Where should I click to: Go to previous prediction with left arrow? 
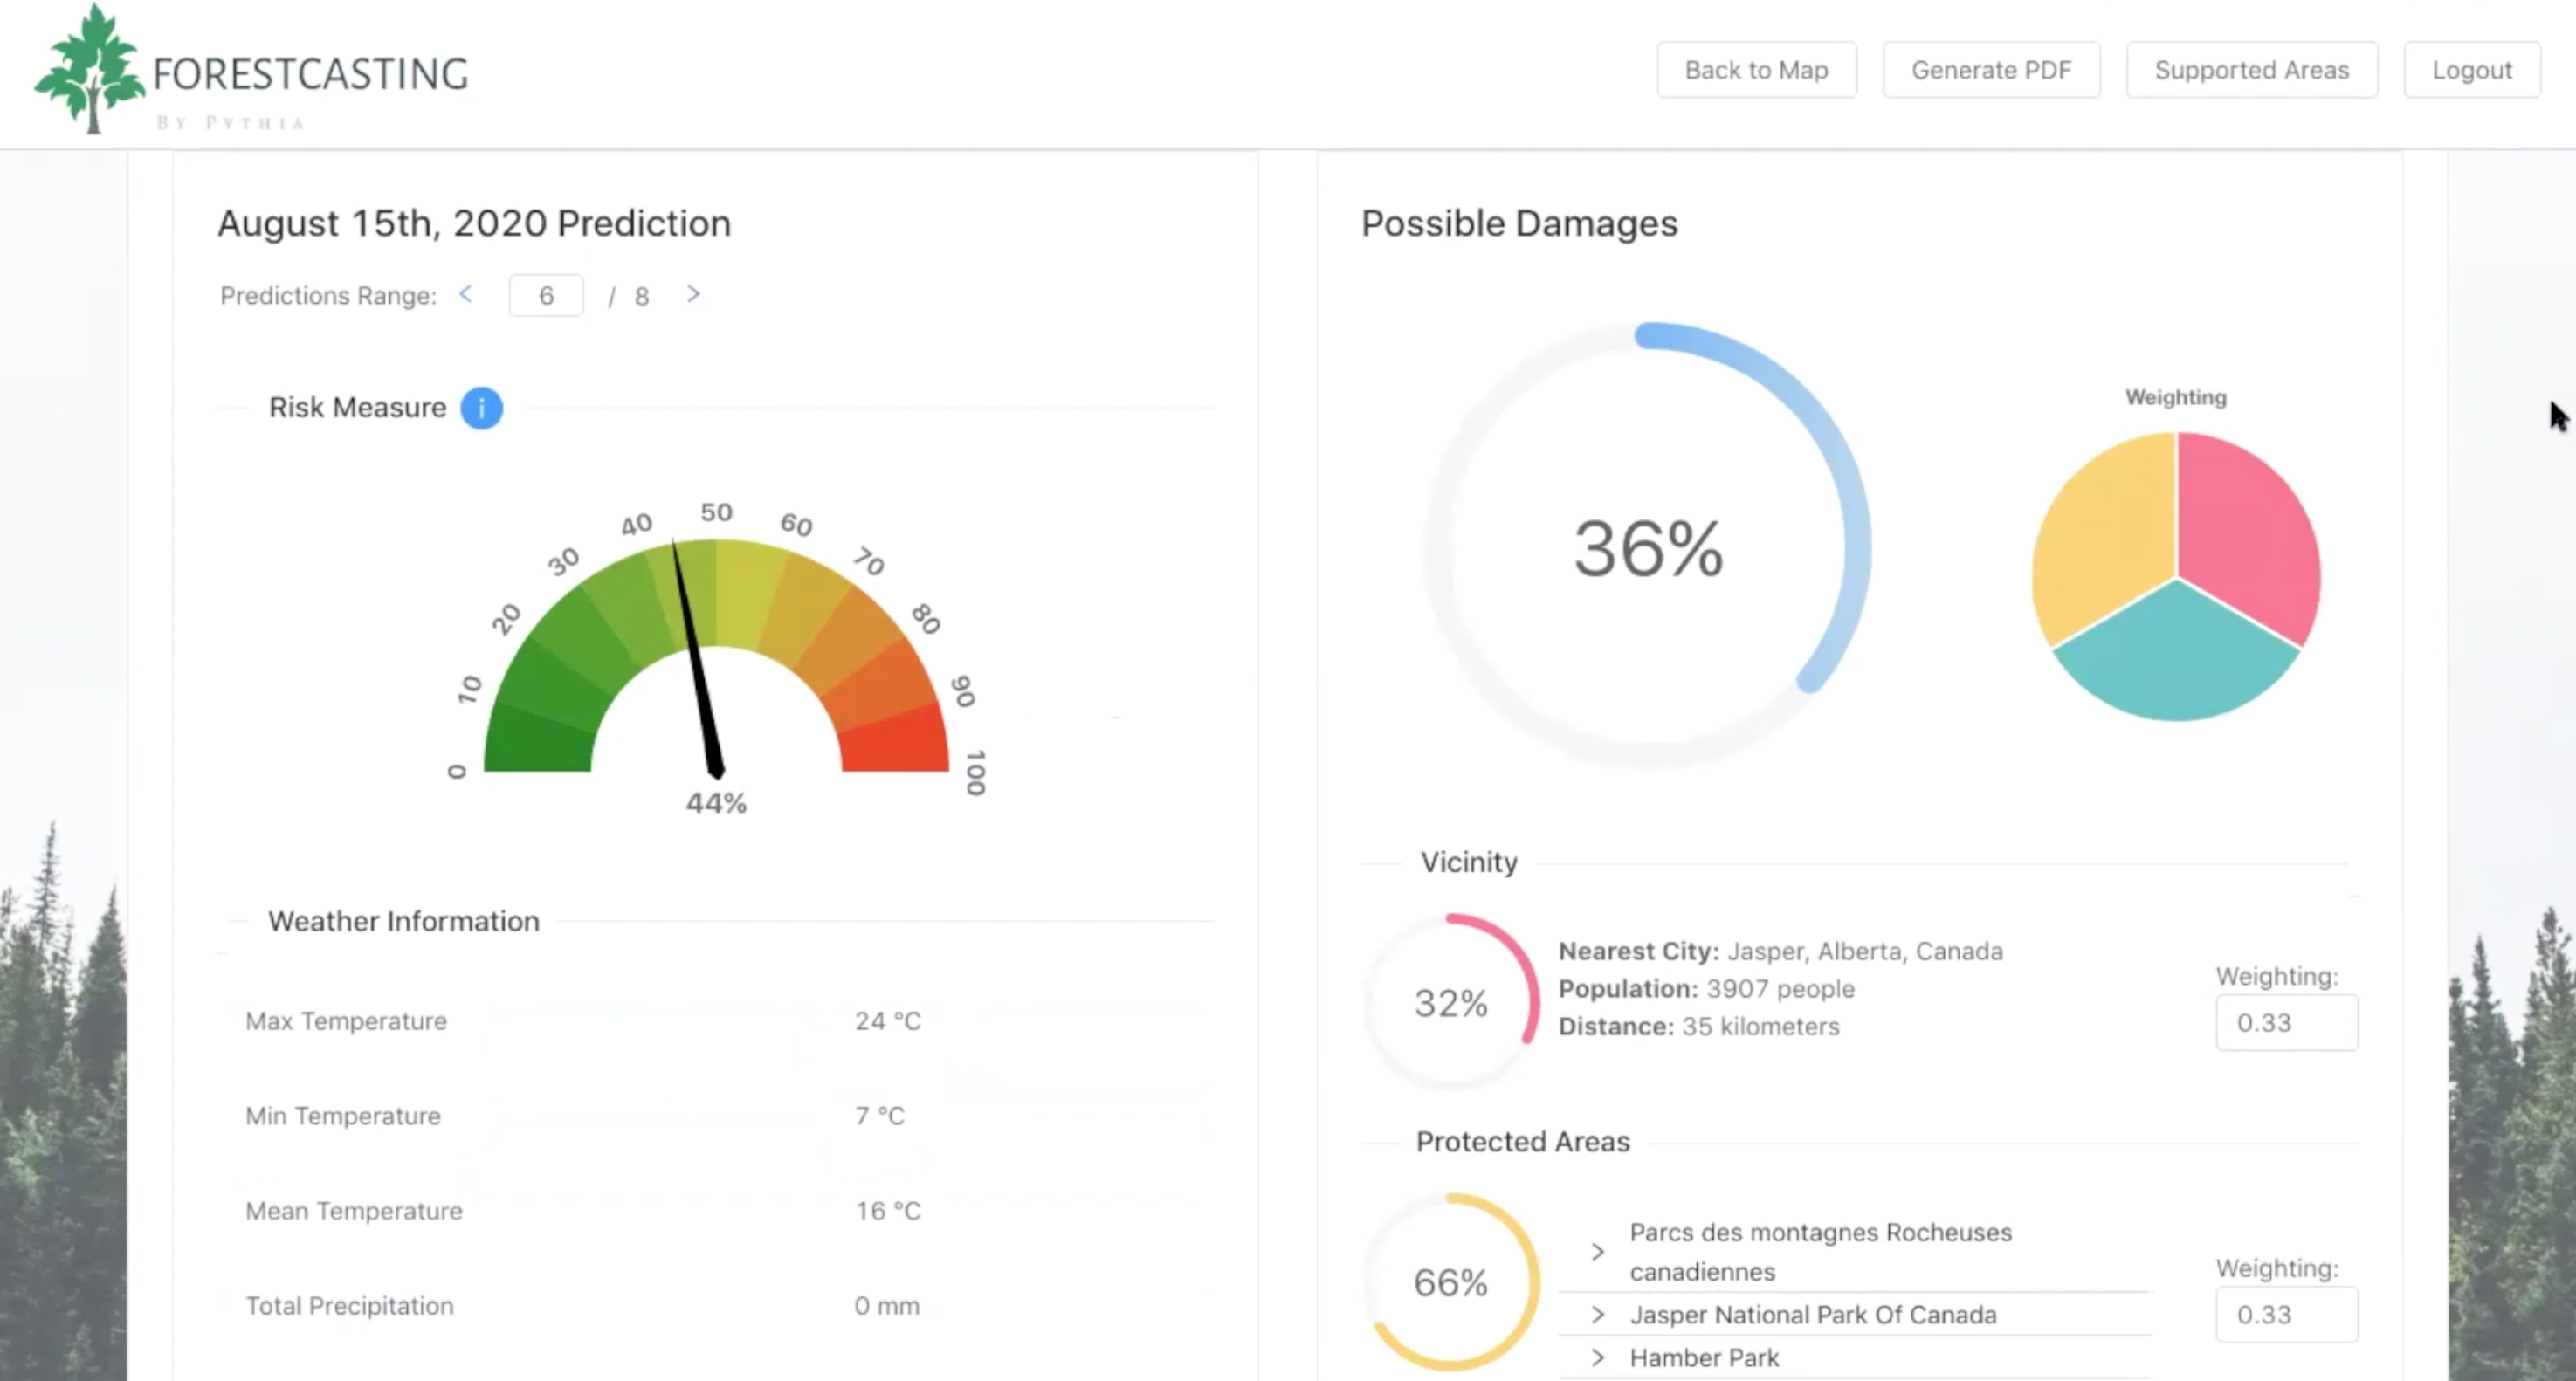466,294
